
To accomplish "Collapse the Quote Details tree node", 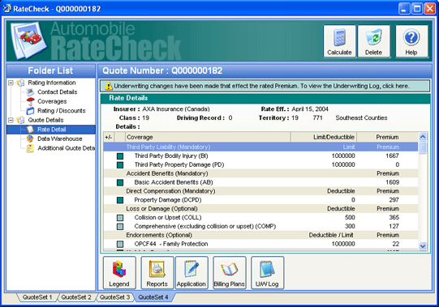I will (11, 120).
